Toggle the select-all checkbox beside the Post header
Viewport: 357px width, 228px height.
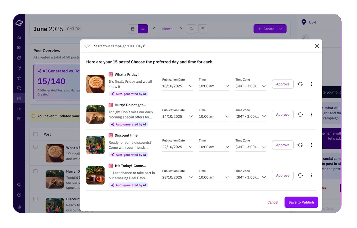[x=35, y=134]
